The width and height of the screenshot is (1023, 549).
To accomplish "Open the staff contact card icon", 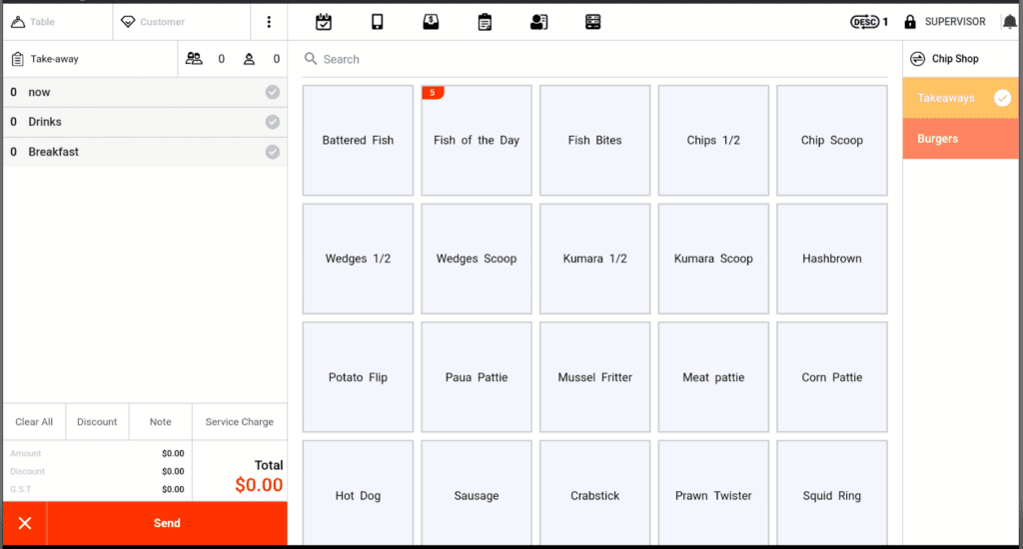I will point(538,22).
